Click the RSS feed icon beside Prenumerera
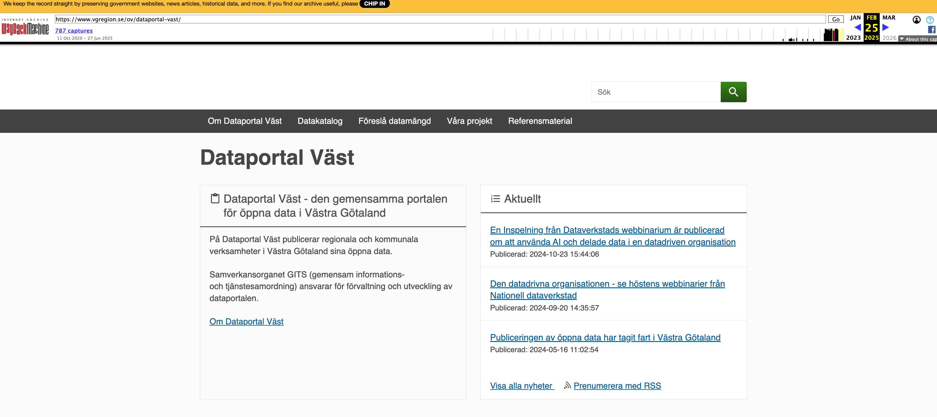 [567, 386]
